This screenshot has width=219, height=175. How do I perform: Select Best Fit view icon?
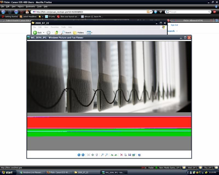[x=88, y=155]
